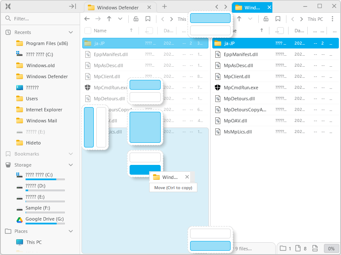Add a new tab with the plus button
The image size is (341, 255).
(165, 6)
